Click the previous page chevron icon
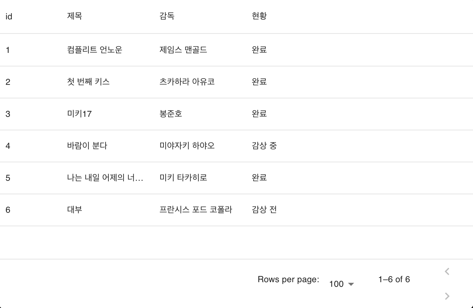Image resolution: width=473 pixels, height=308 pixels. tap(447, 271)
